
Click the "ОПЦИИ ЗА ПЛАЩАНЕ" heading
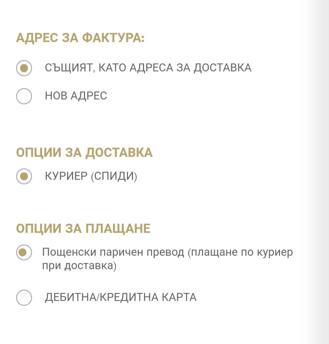(x=83, y=229)
